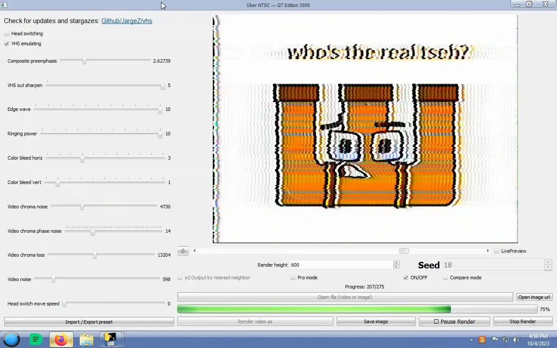Click the VHS out sharpen slider handle

click(x=163, y=85)
